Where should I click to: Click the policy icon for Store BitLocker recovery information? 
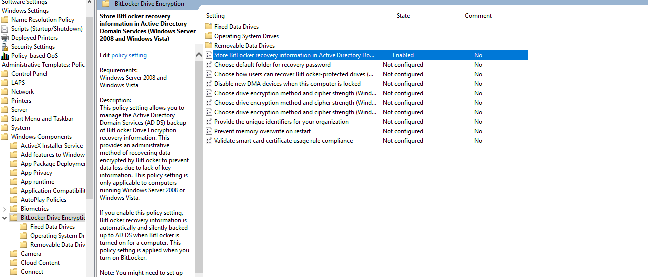209,55
